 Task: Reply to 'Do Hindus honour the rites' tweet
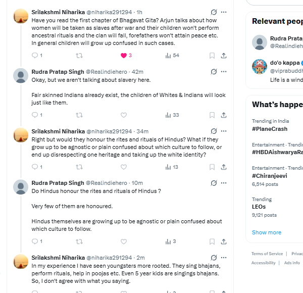(x=34, y=241)
